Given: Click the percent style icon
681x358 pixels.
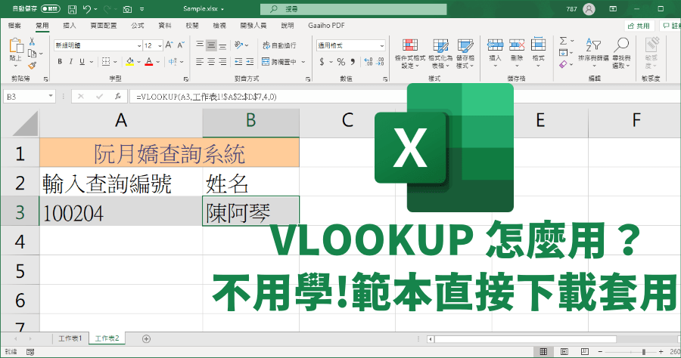Looking at the screenshot, I should 341,62.
